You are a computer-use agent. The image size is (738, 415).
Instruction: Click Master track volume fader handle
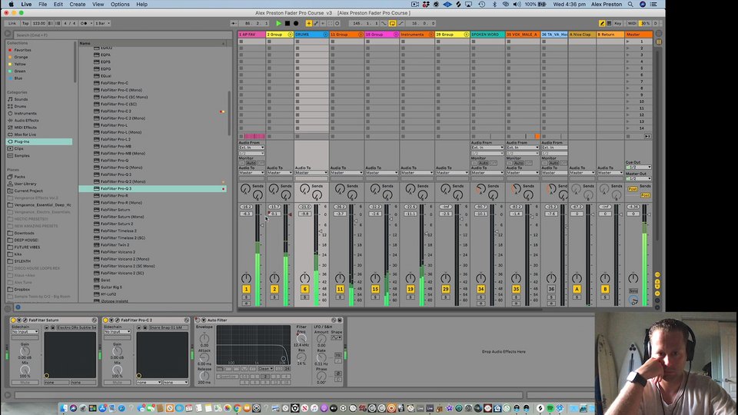[x=649, y=214]
